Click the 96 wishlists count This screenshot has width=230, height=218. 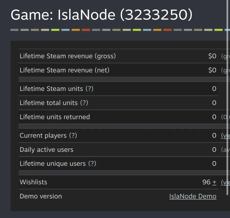point(206,182)
